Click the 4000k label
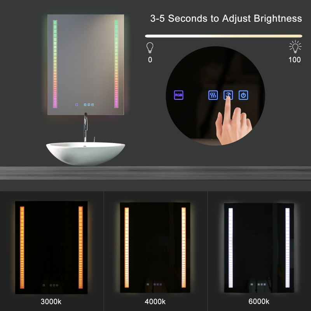 coord(155,302)
